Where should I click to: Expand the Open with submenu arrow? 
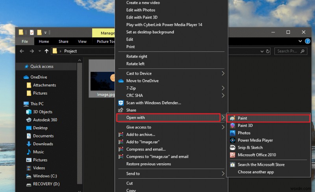223,117
